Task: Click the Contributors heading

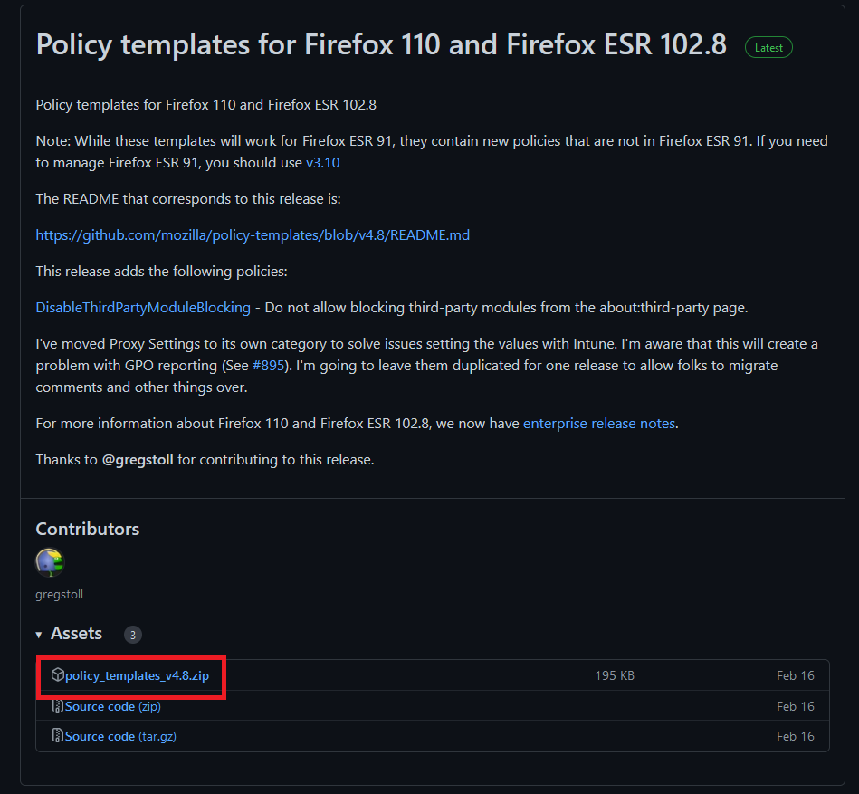Action: click(88, 529)
